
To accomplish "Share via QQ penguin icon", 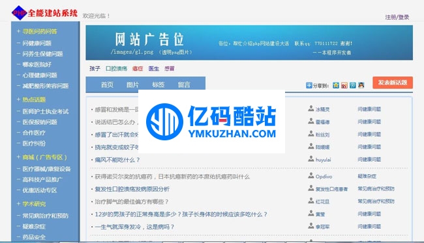I will 361,85.
